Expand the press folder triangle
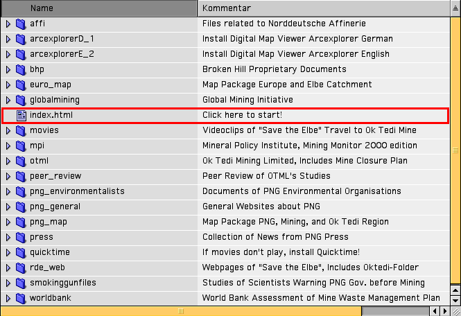 (x=8, y=238)
